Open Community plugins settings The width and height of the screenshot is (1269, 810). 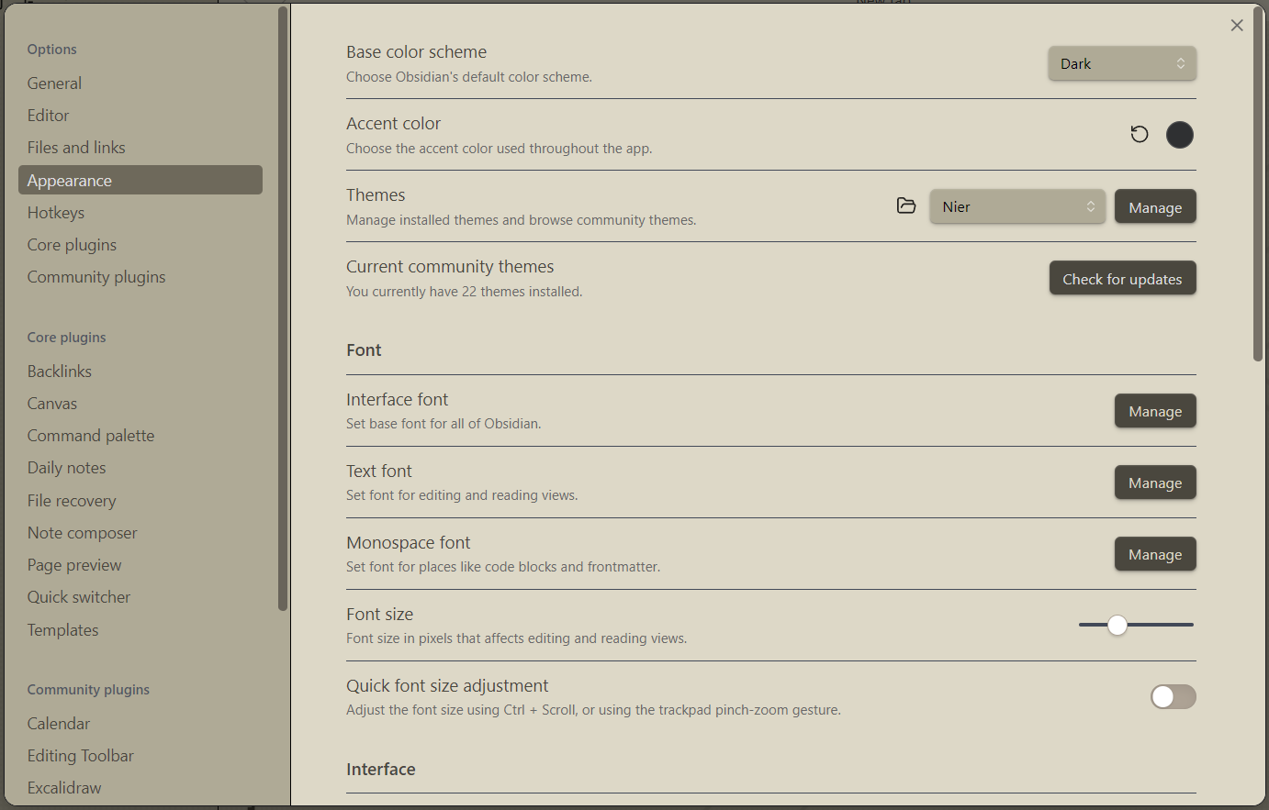[140, 277]
